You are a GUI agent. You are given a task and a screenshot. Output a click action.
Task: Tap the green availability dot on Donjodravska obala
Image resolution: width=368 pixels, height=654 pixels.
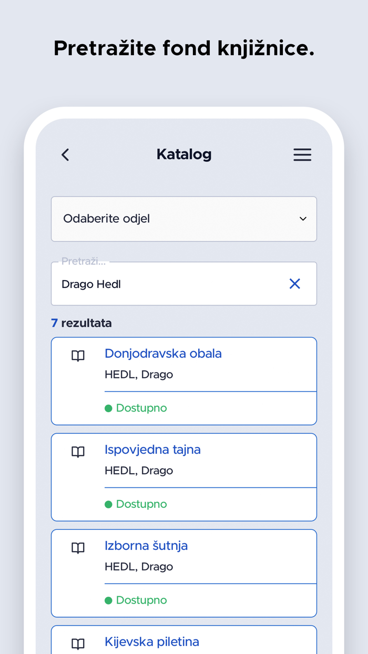[x=109, y=408]
